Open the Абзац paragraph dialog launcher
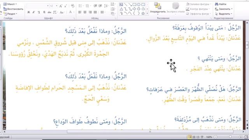Screen dimensions: 249x140 116,18
